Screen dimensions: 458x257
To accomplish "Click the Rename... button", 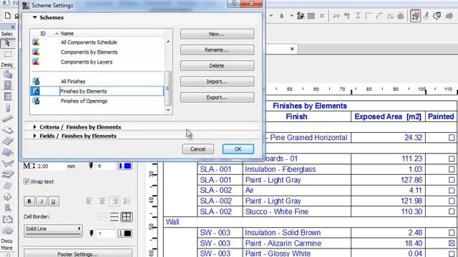I will [x=217, y=50].
